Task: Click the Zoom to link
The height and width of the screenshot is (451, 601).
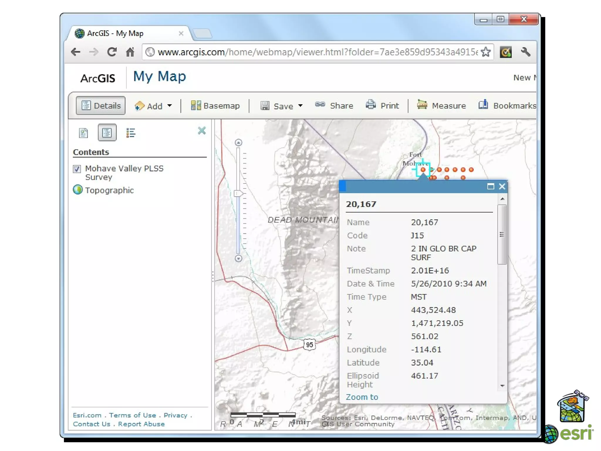Action: (362, 397)
